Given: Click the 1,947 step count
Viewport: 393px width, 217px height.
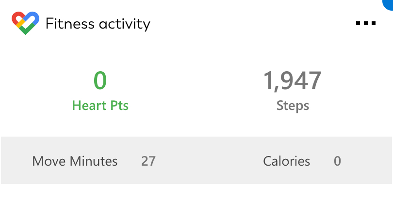Looking at the screenshot, I should coord(293,80).
